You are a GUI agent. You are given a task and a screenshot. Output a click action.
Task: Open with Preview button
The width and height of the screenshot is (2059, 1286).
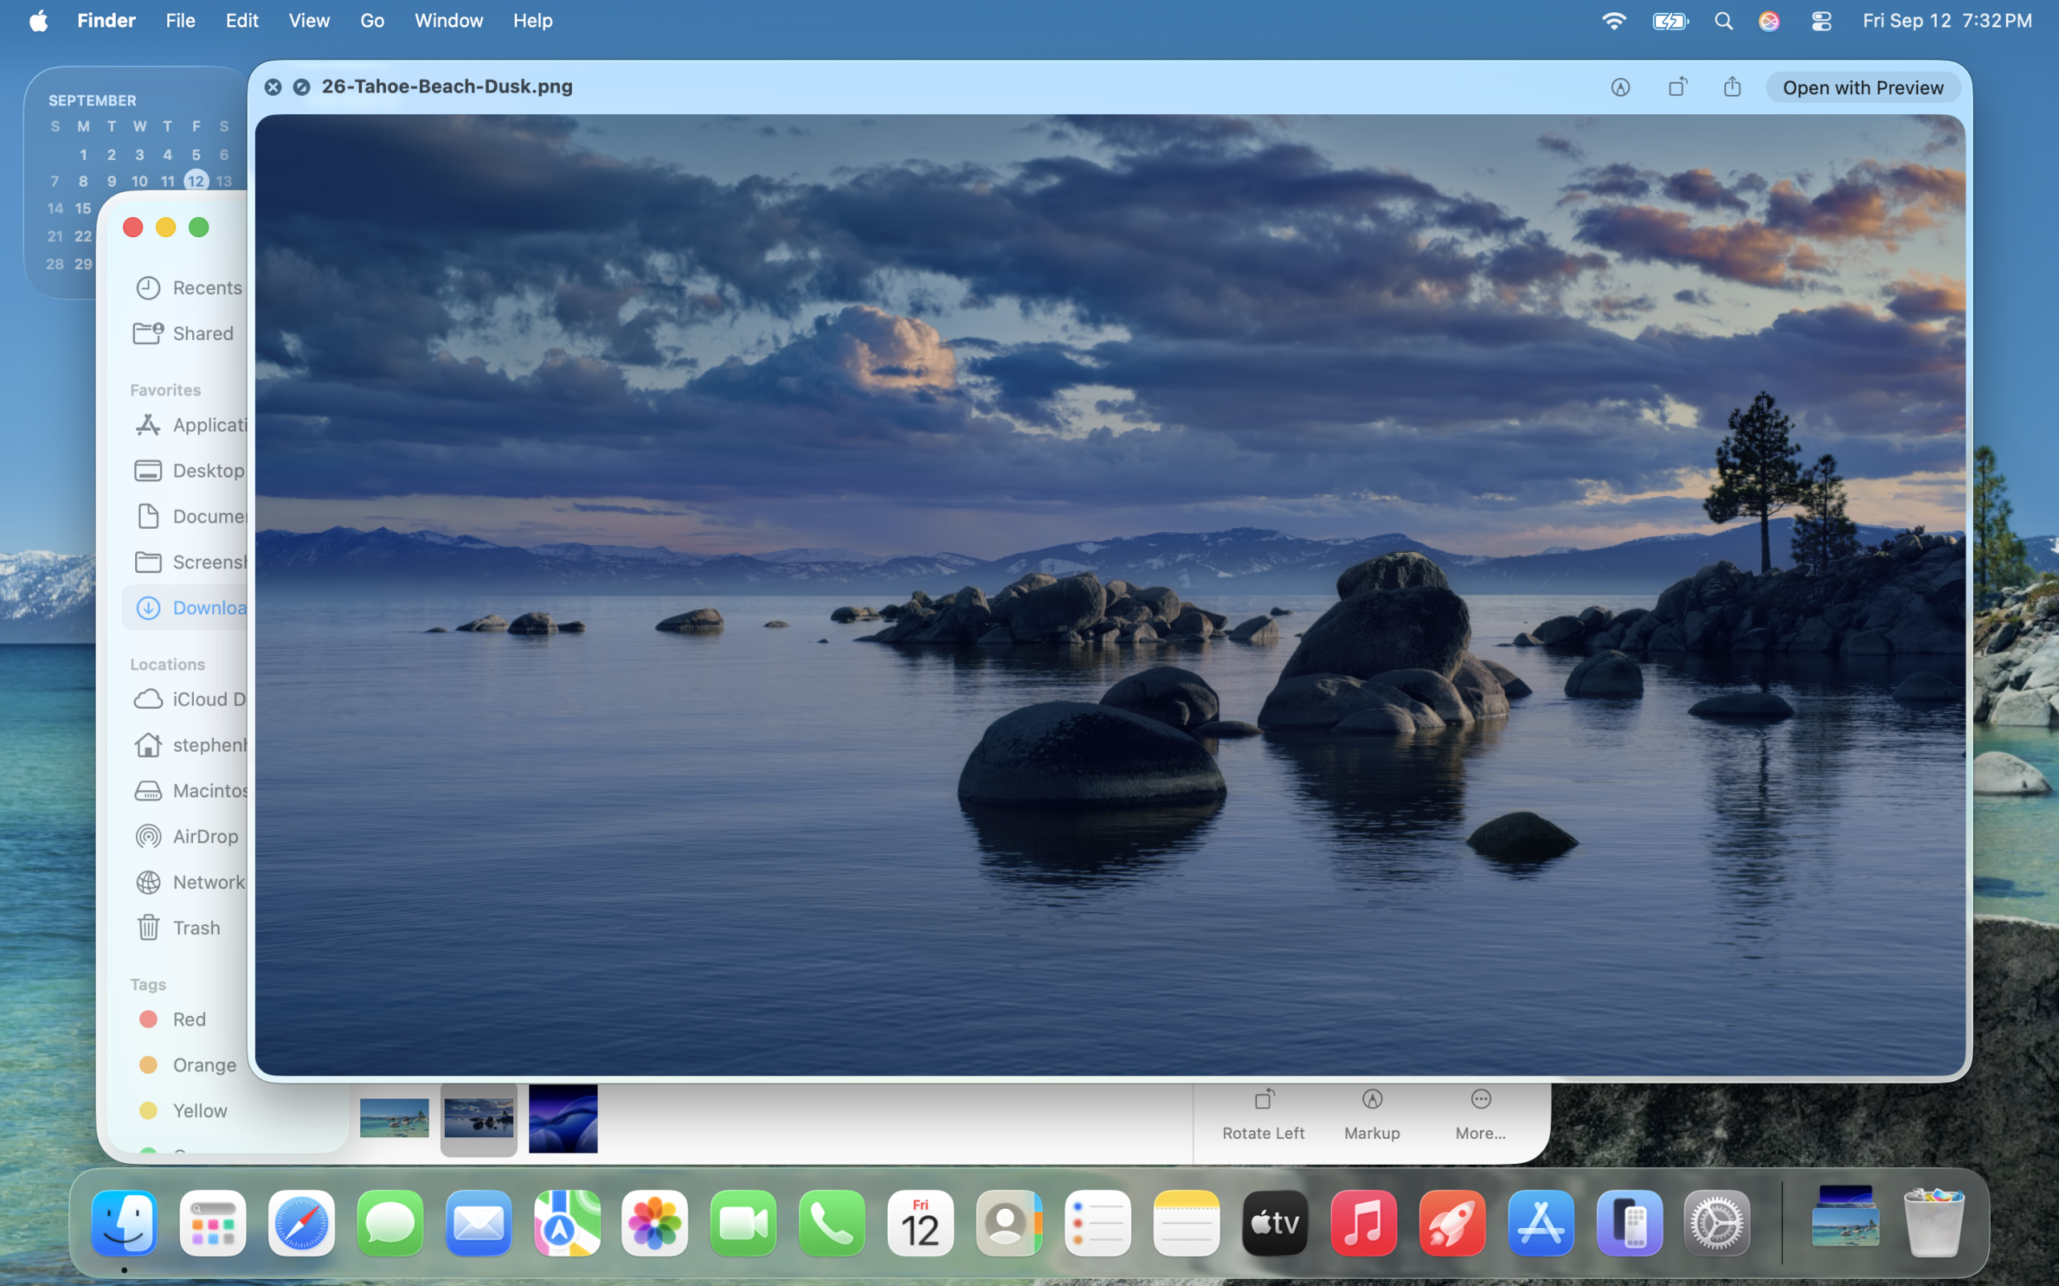coord(1863,88)
